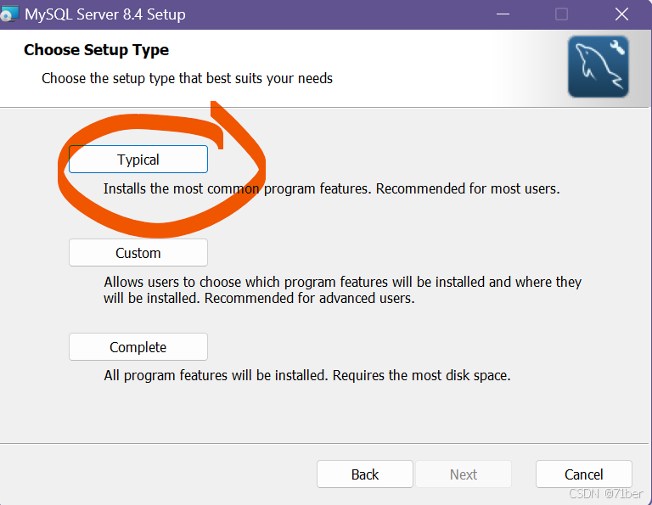Click 'Choose the setup type that best suits your needs'
The width and height of the screenshot is (652, 505).
click(x=187, y=78)
